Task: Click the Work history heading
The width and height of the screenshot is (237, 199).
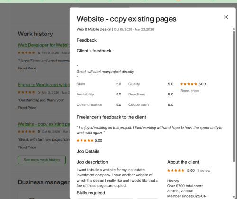Action: pos(36,34)
